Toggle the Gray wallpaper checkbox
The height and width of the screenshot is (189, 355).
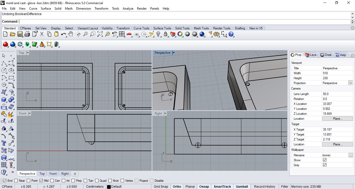[x=325, y=165]
